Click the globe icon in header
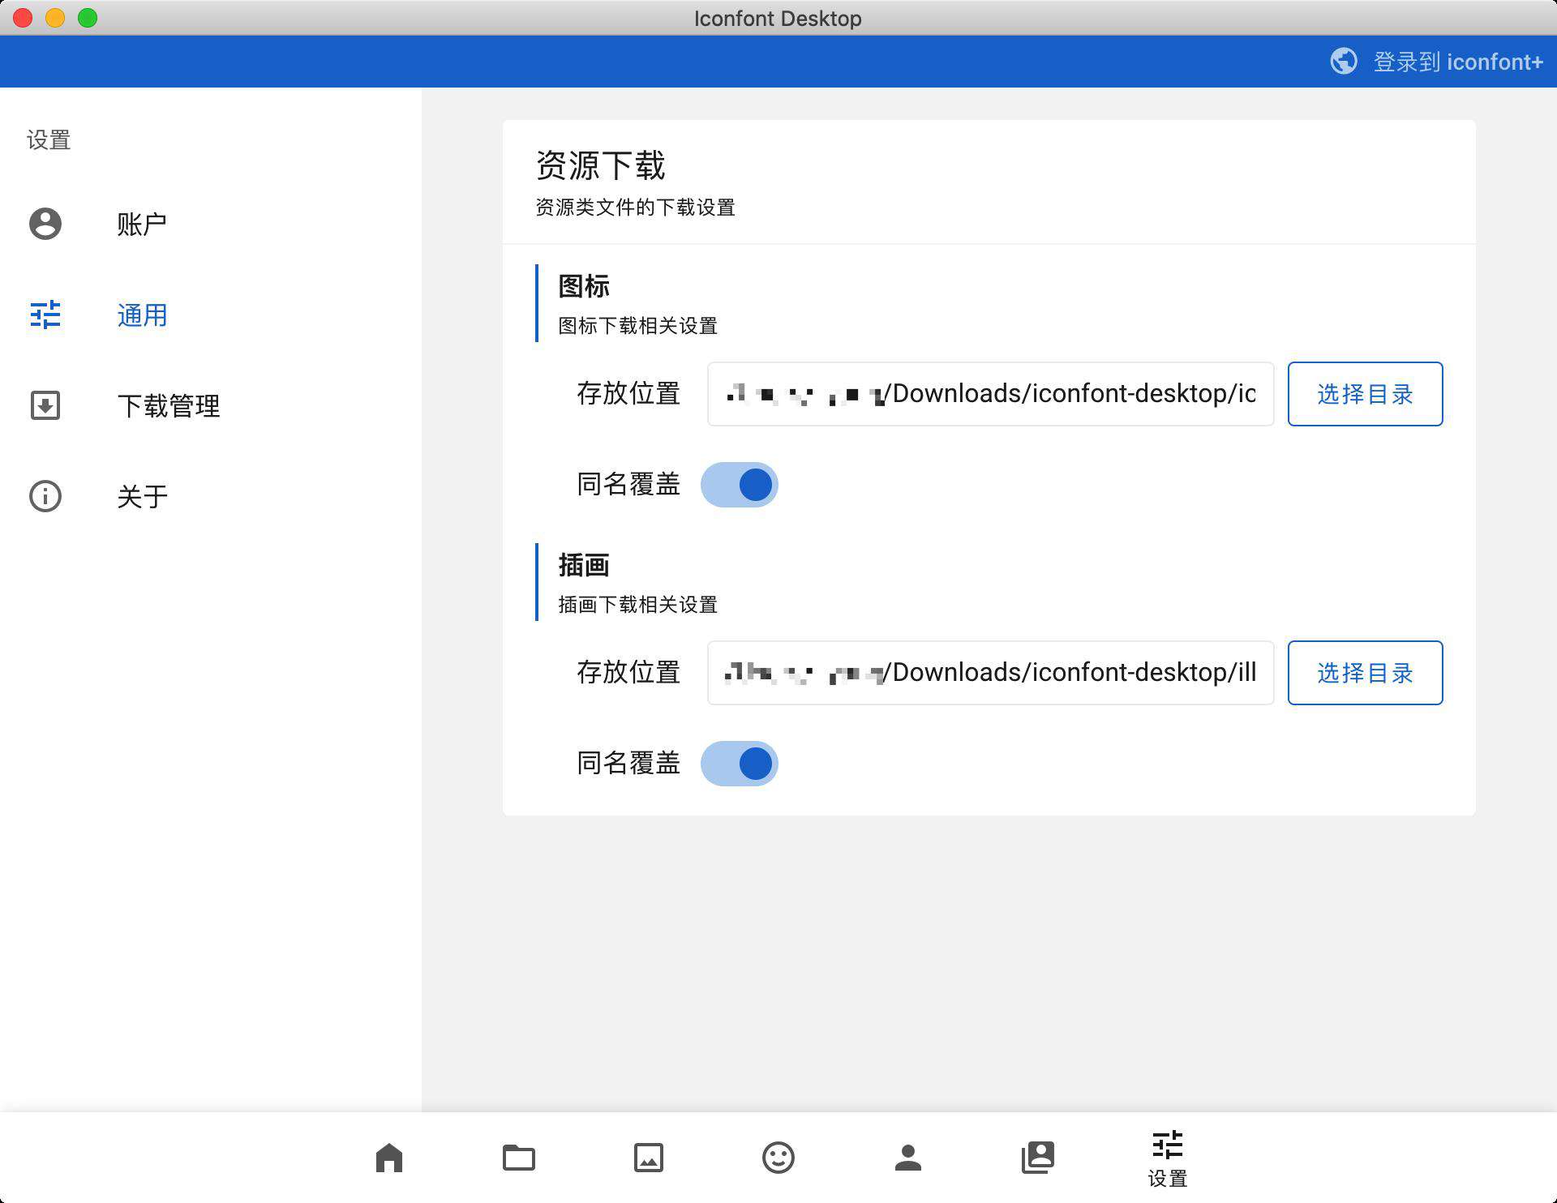The width and height of the screenshot is (1557, 1203). point(1344,62)
